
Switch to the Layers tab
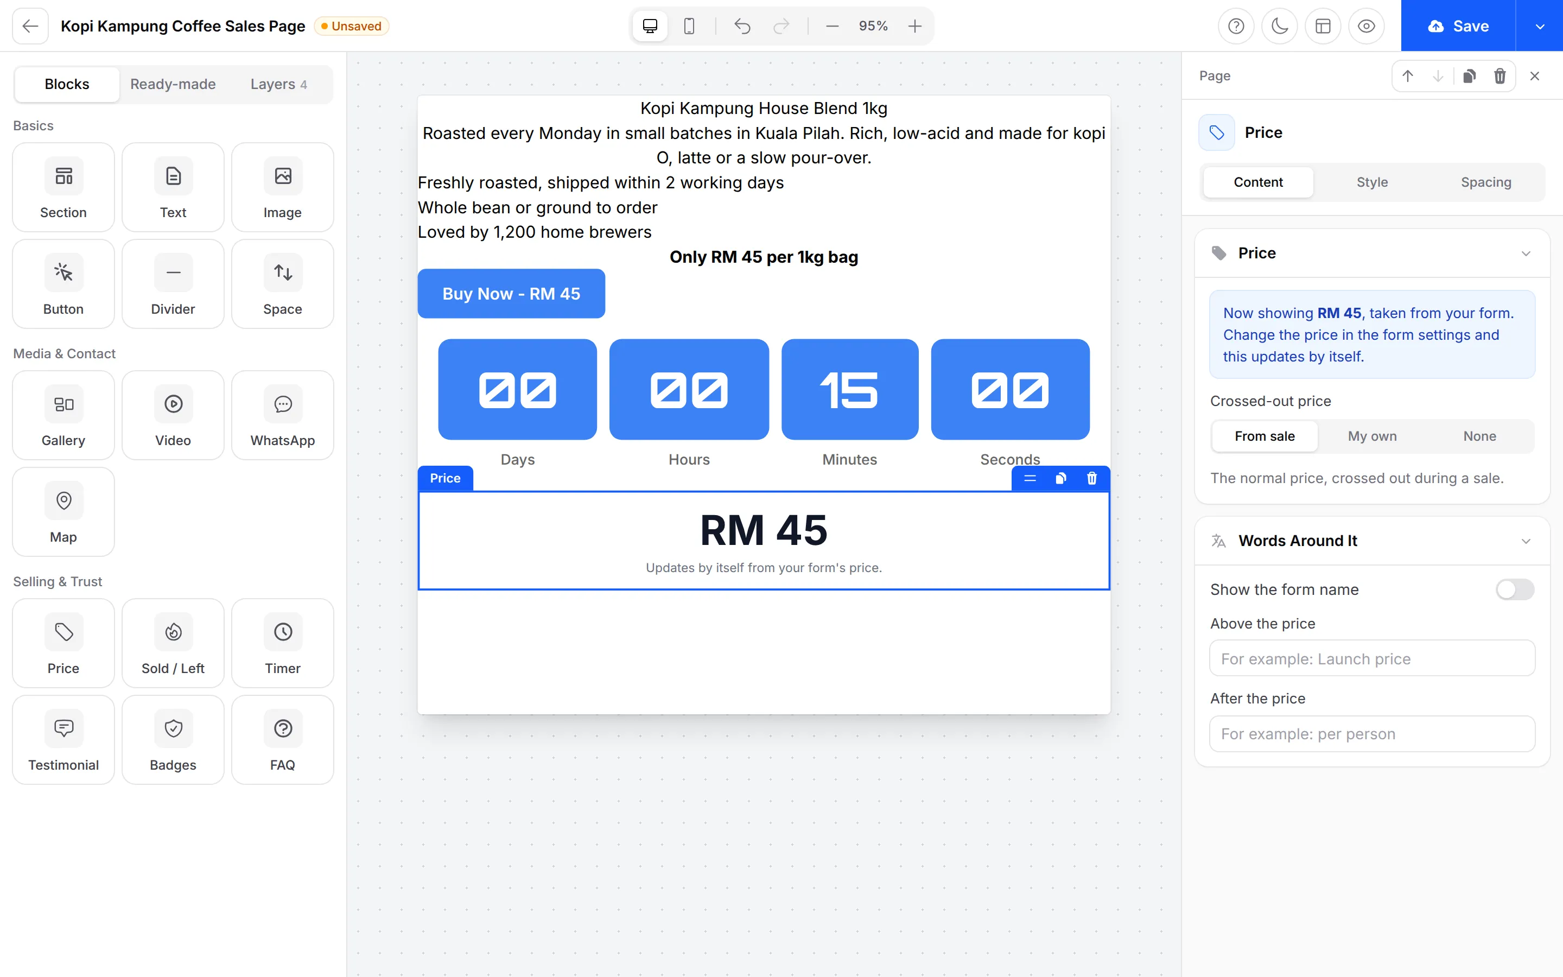(279, 84)
